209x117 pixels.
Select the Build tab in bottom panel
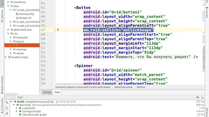(10, 97)
